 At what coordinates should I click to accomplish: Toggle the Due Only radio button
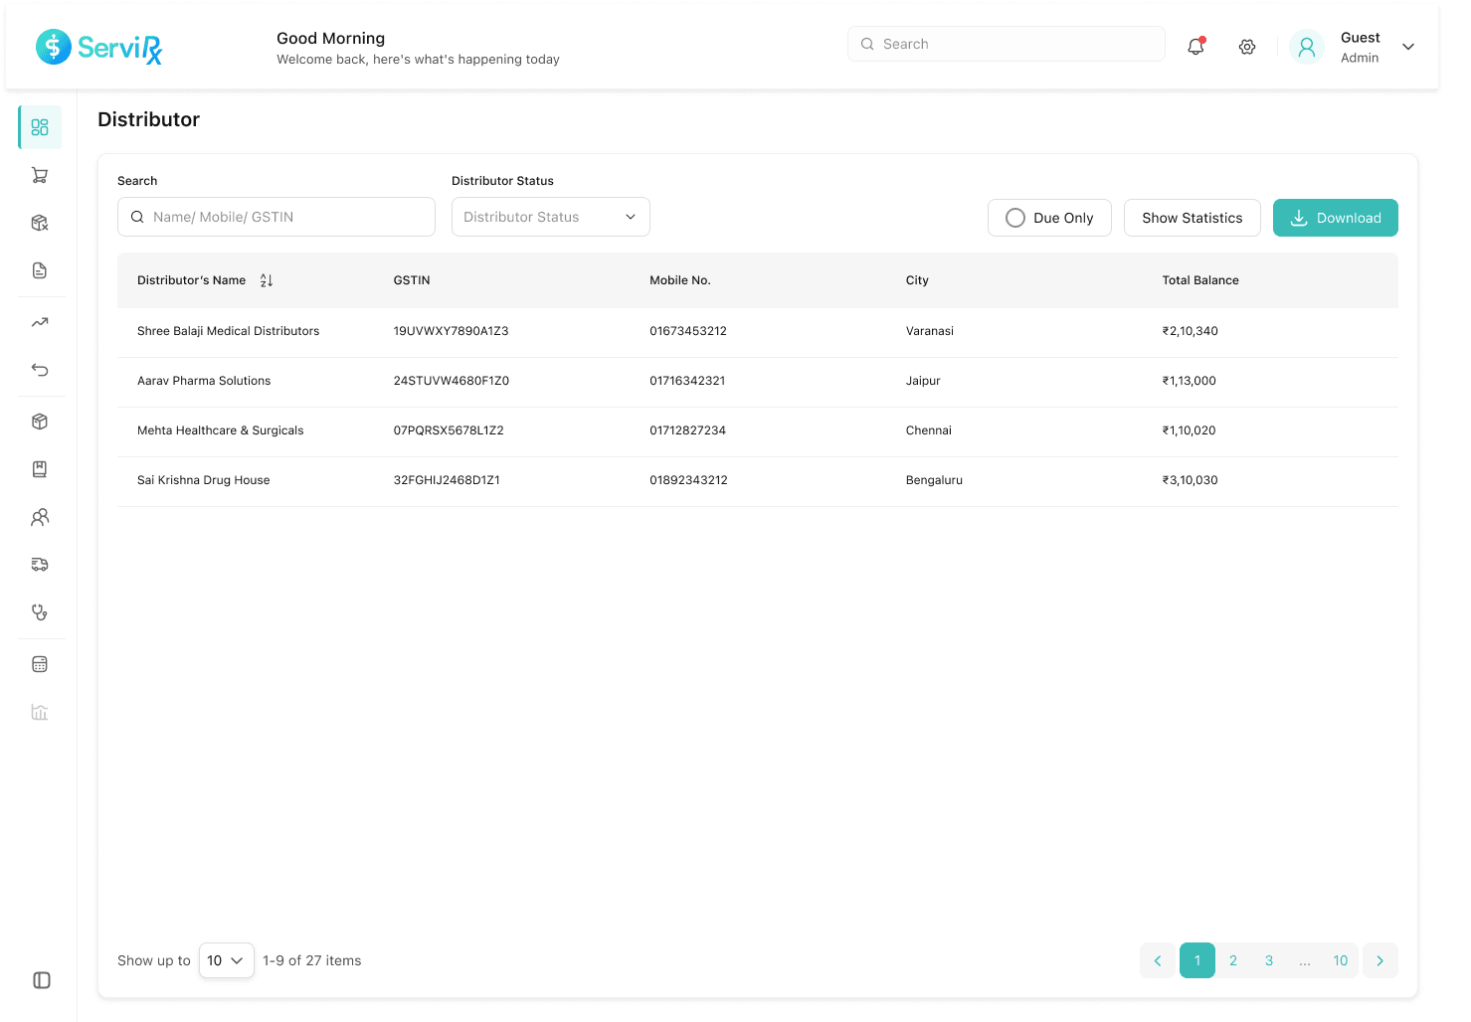click(1015, 218)
